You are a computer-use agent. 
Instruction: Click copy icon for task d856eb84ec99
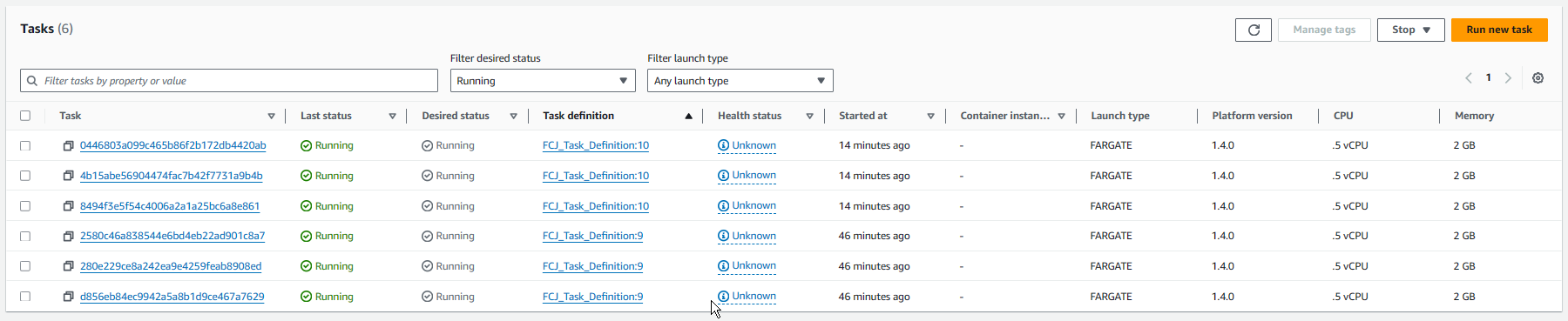point(68,297)
